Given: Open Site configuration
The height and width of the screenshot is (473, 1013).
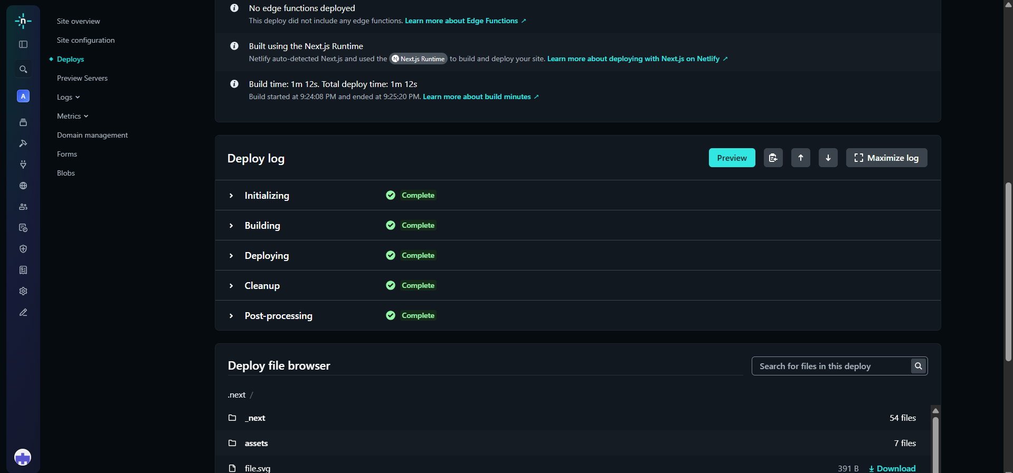Looking at the screenshot, I should pyautogui.click(x=86, y=40).
